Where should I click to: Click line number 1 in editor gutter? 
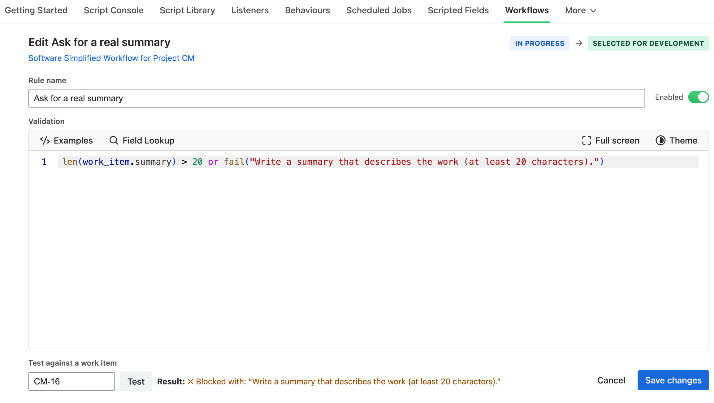click(x=44, y=162)
